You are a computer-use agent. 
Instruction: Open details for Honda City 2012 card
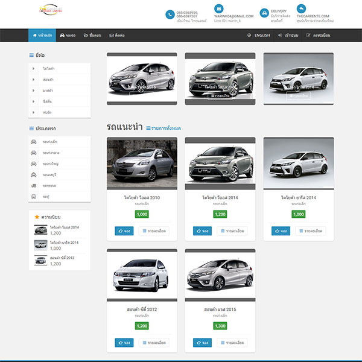pos(154,343)
